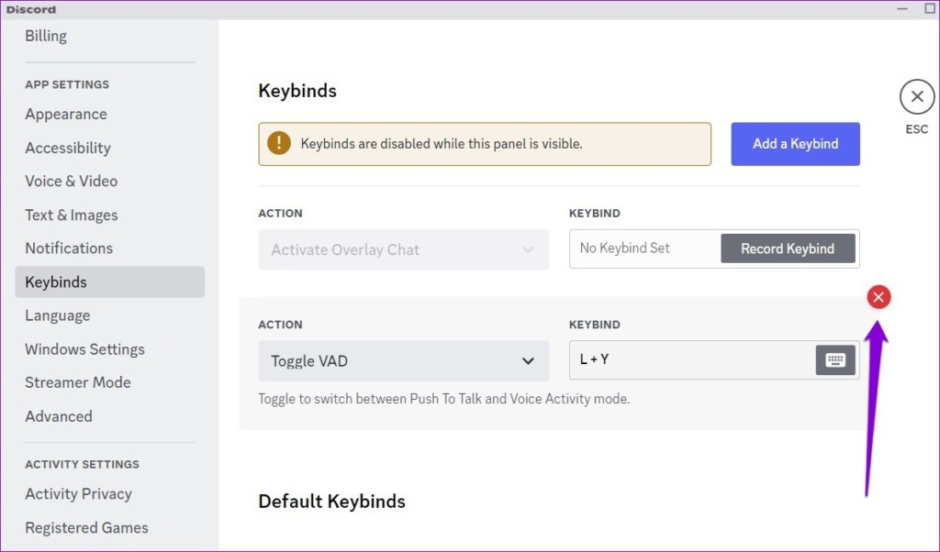Open the Toggle VAD action dropdown
The height and width of the screenshot is (552, 940).
pyautogui.click(x=404, y=360)
